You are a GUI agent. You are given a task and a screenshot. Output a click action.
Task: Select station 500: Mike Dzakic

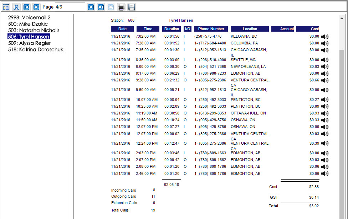pos(28,24)
